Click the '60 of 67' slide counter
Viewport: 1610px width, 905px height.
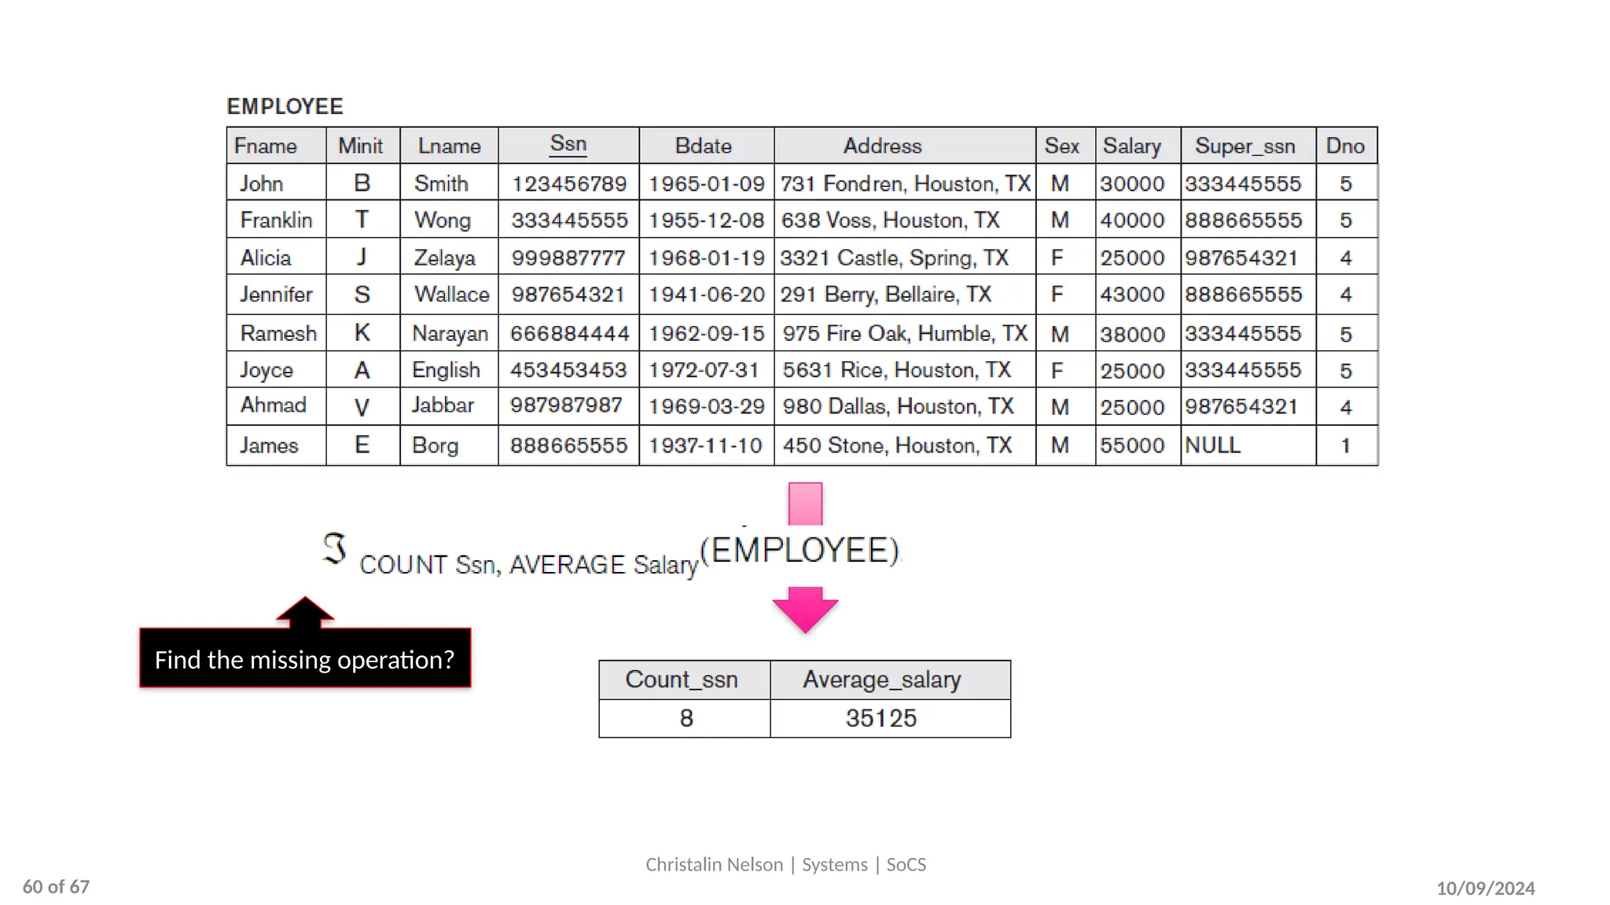coord(56,887)
